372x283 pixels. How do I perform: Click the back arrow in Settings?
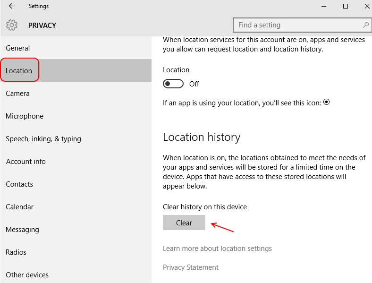[x=12, y=6]
